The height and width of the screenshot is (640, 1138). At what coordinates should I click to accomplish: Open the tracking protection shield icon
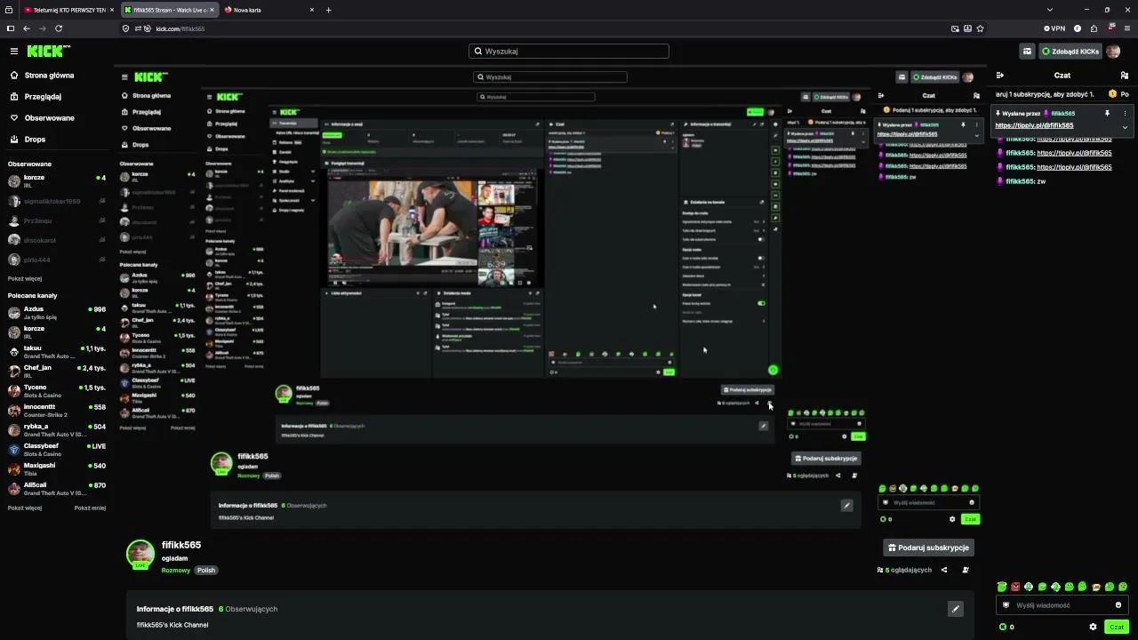(126, 28)
